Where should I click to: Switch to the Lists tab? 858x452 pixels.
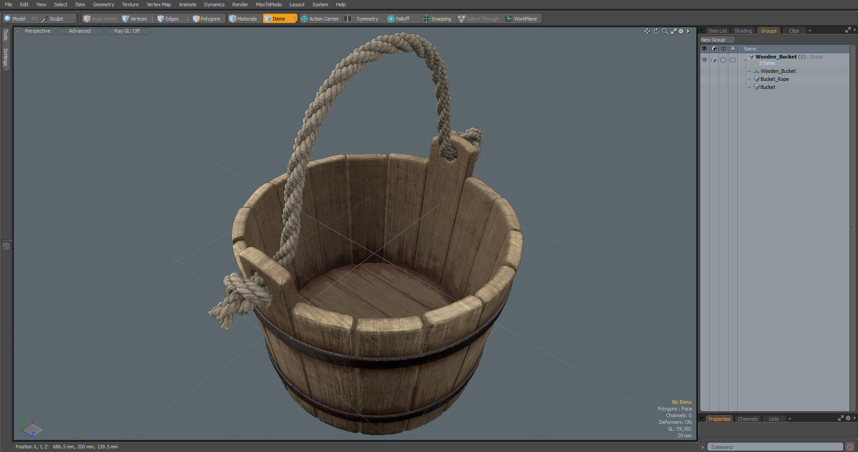point(774,419)
